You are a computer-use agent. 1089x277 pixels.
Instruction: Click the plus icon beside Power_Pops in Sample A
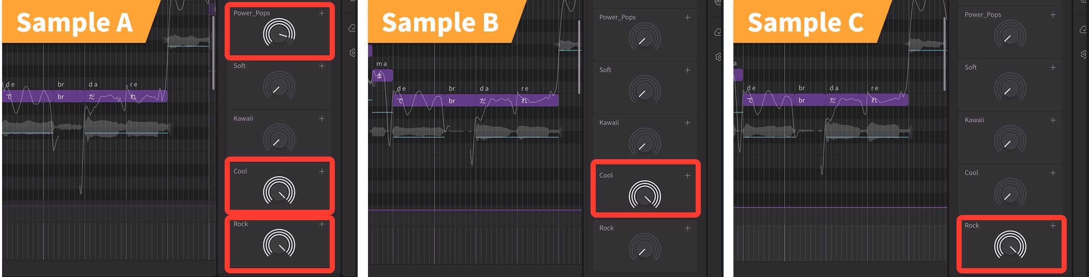tap(322, 13)
